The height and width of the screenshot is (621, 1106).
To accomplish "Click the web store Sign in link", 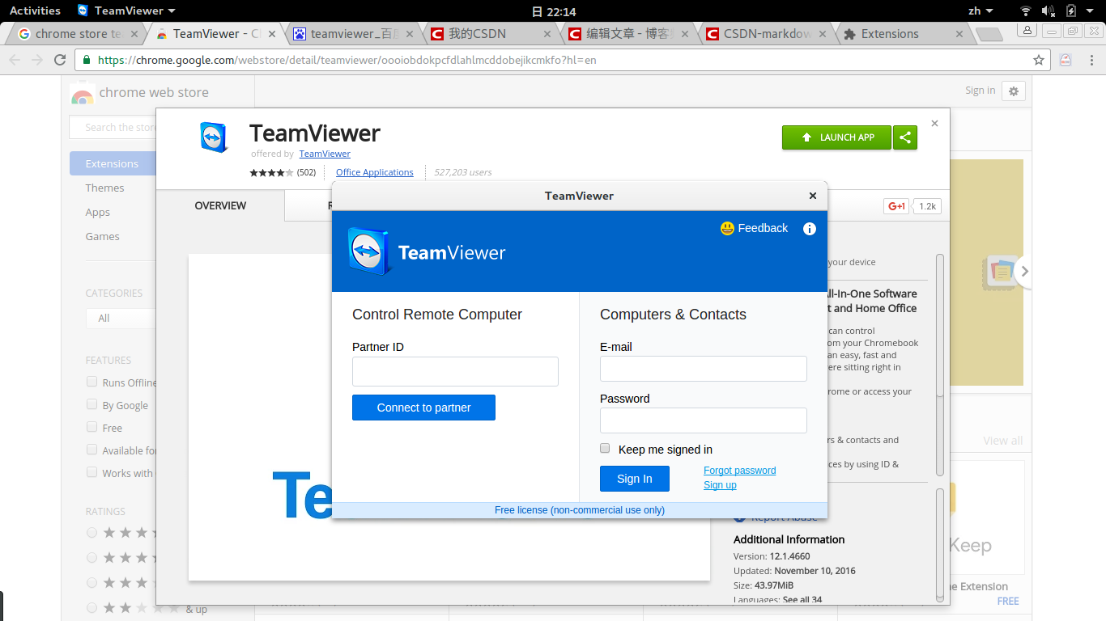I will pyautogui.click(x=980, y=91).
